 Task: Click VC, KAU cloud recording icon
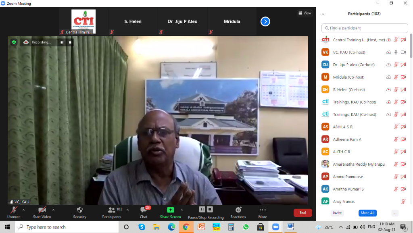[388, 52]
